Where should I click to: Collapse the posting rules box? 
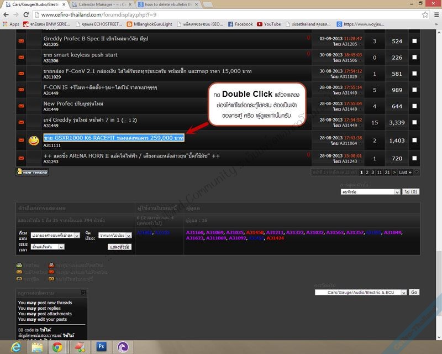[x=83, y=293]
